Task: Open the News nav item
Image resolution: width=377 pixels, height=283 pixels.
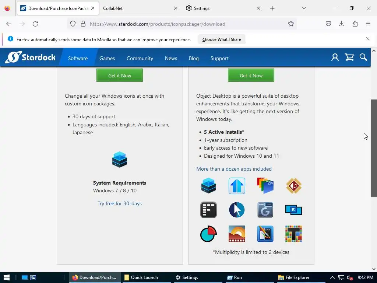Action: 171,58
